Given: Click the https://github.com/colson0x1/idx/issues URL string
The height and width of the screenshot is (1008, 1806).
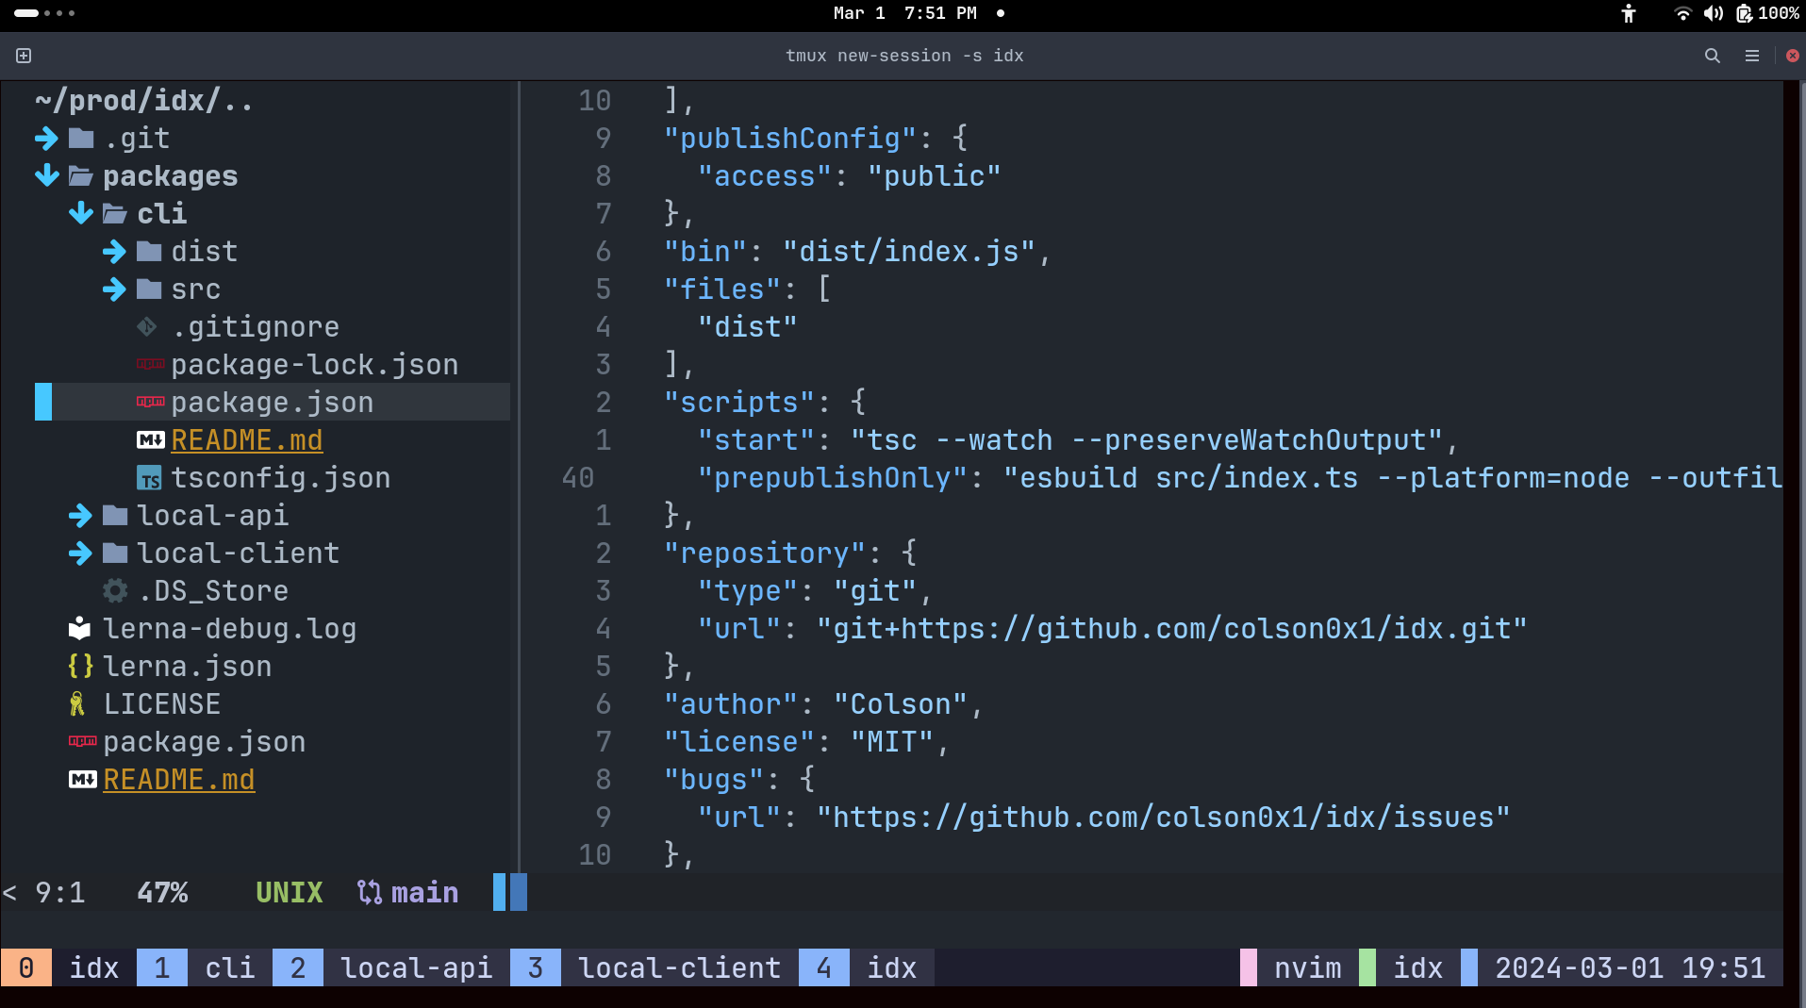Looking at the screenshot, I should pos(1164,818).
